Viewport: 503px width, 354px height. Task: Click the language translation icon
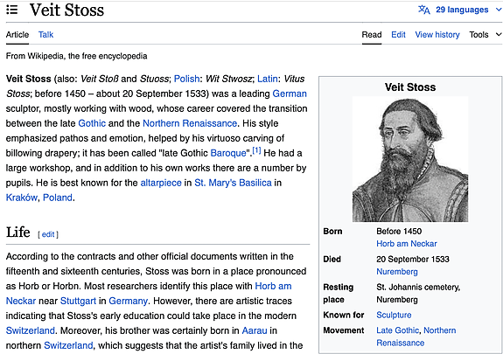click(423, 10)
